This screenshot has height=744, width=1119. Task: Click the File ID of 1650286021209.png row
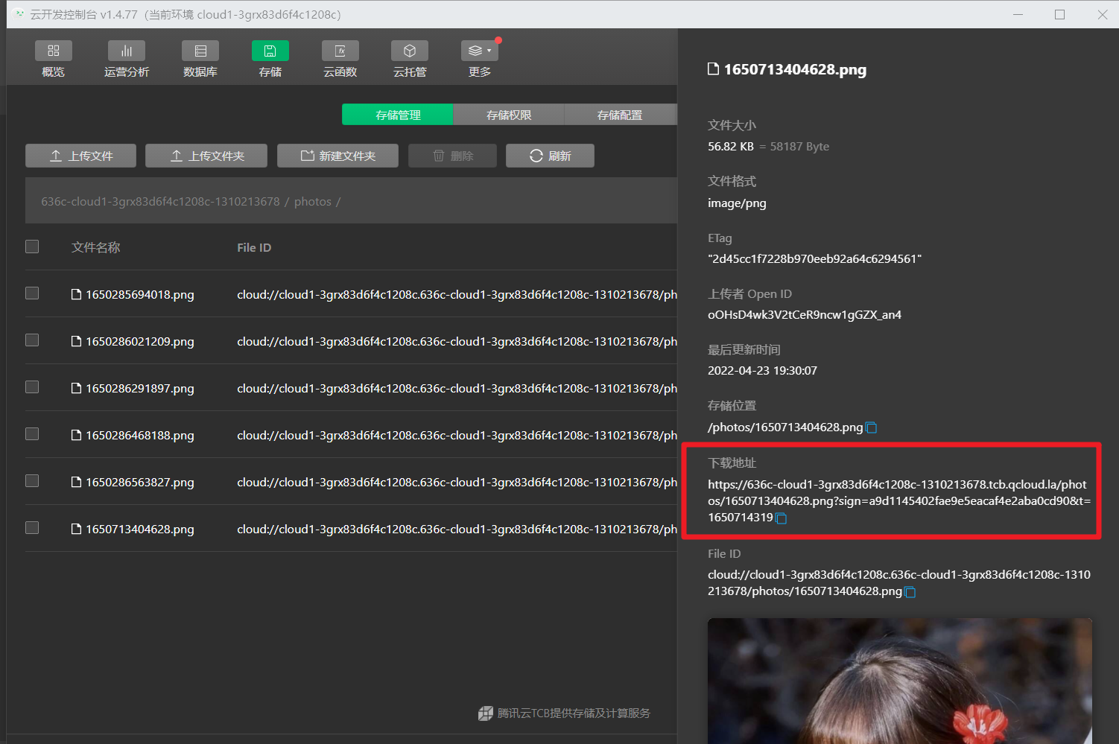(457, 342)
